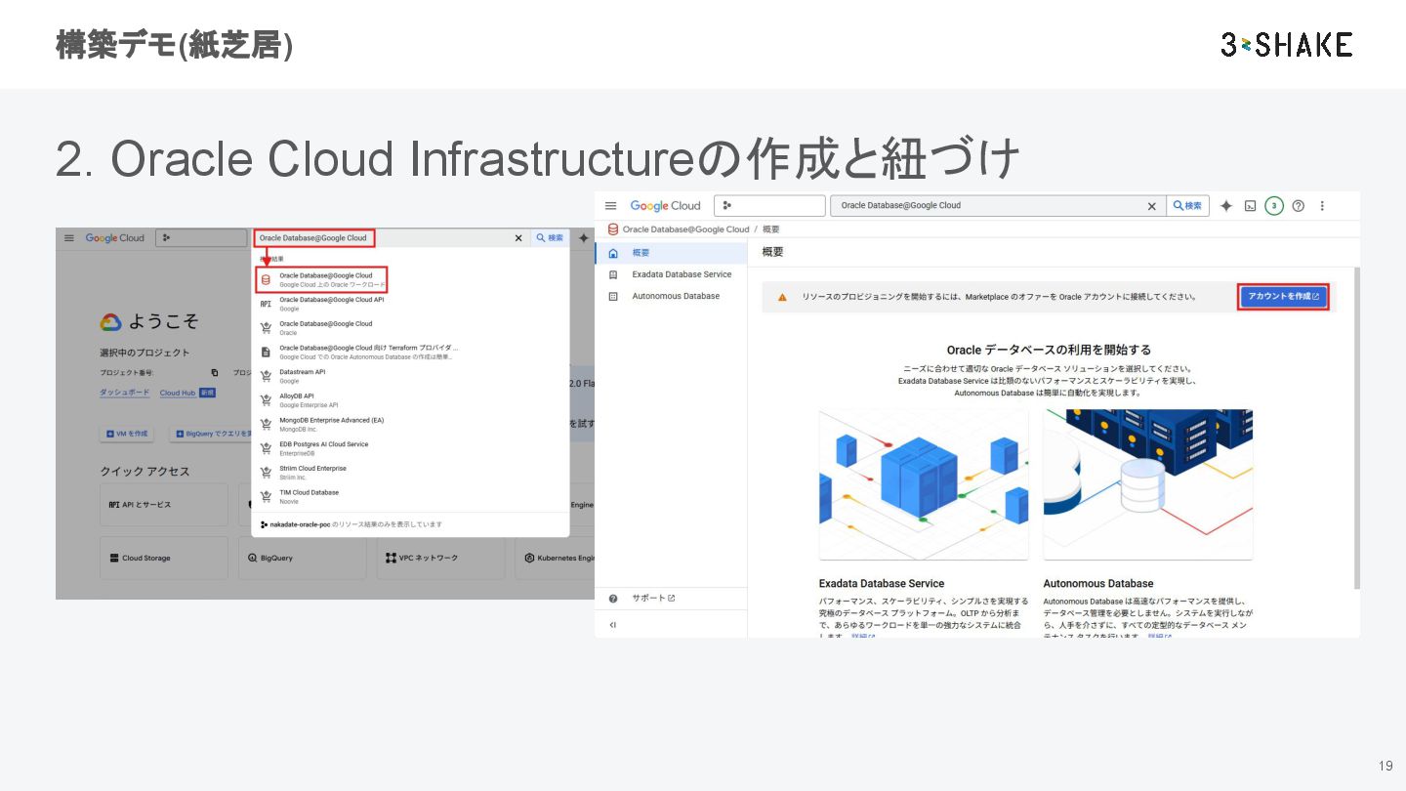This screenshot has width=1406, height=791.
Task: Click the 検索 button in the left console
Action: (x=550, y=237)
